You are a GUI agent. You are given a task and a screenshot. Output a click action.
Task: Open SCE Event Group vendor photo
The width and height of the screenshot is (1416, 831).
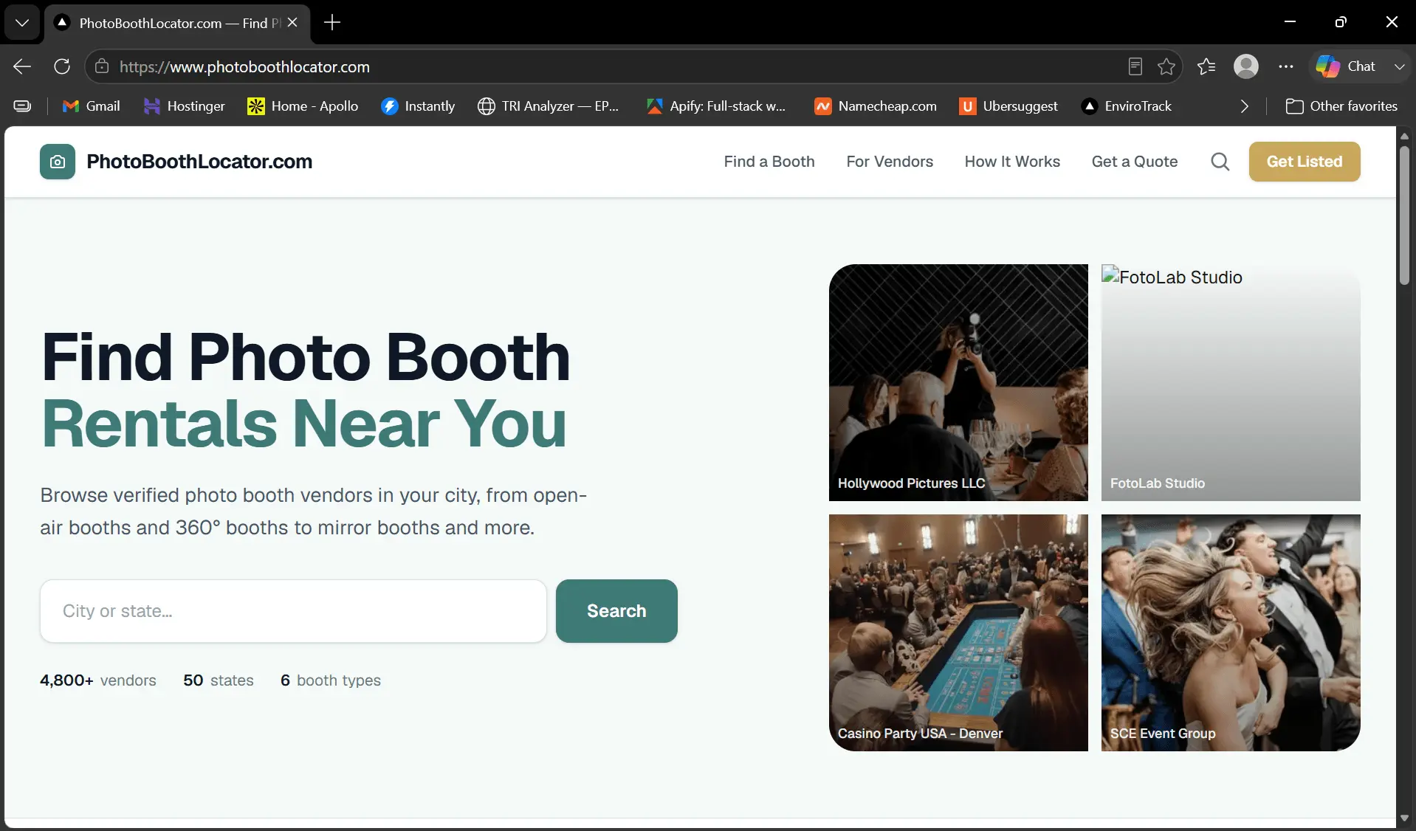(x=1231, y=632)
